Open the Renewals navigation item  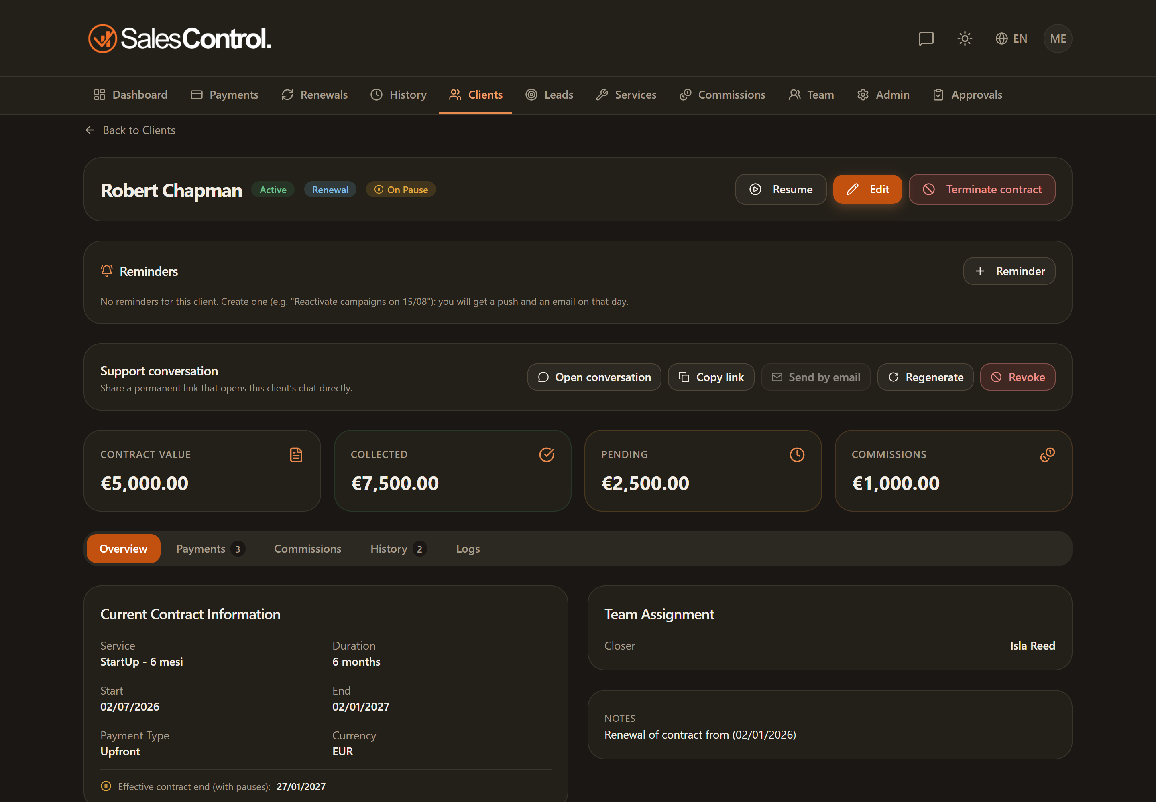click(314, 95)
